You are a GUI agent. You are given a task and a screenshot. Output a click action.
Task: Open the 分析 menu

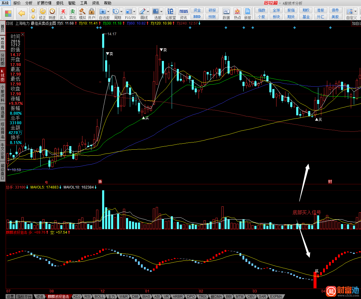tap(29, 3)
